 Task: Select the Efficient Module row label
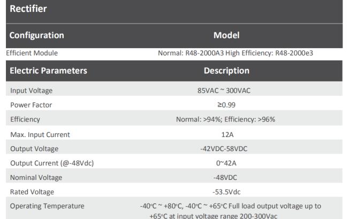tap(32, 53)
